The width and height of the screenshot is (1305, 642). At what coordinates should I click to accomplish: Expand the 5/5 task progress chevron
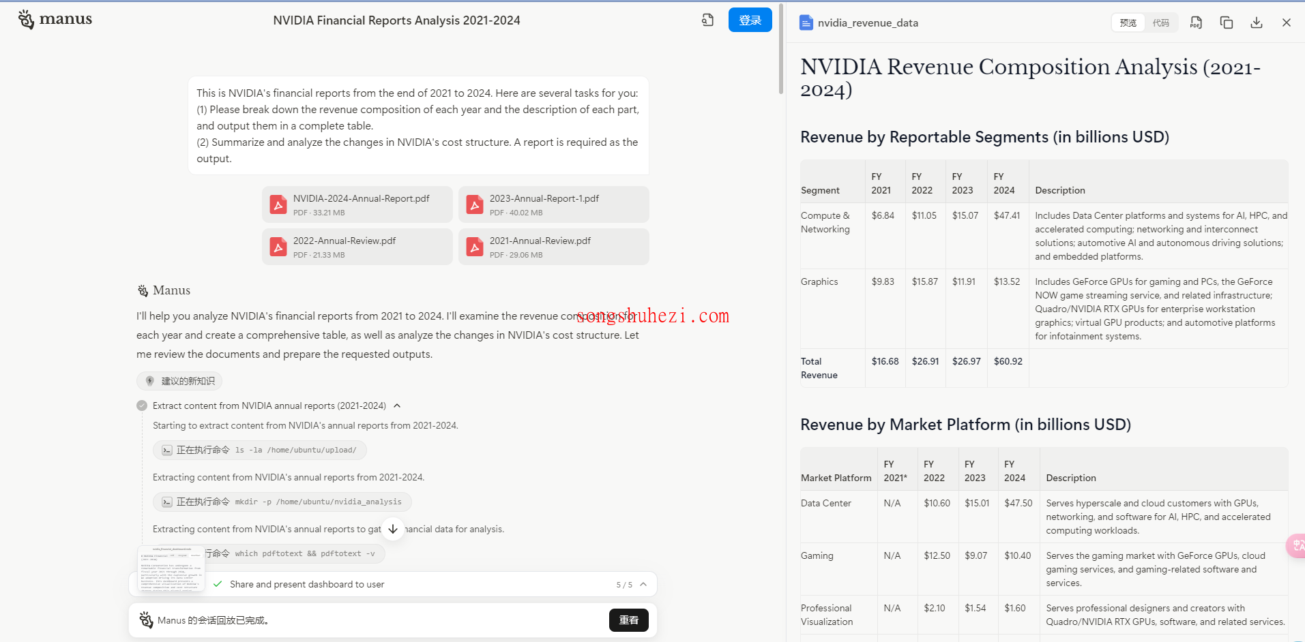coord(643,584)
